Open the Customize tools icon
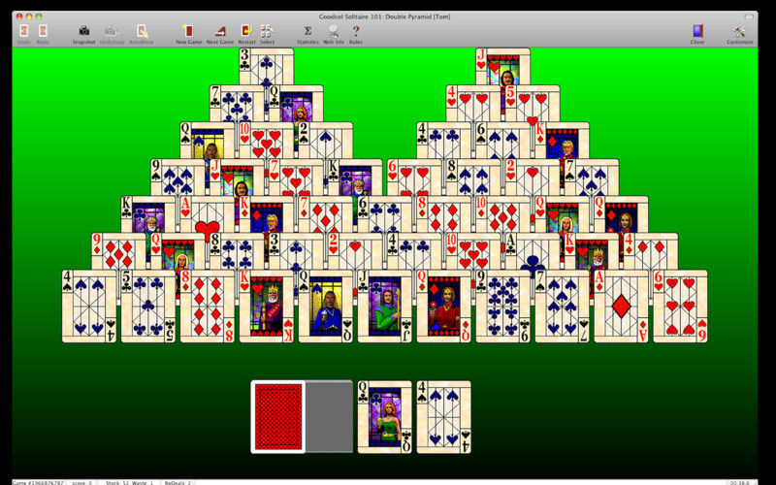The image size is (776, 485). click(739, 31)
